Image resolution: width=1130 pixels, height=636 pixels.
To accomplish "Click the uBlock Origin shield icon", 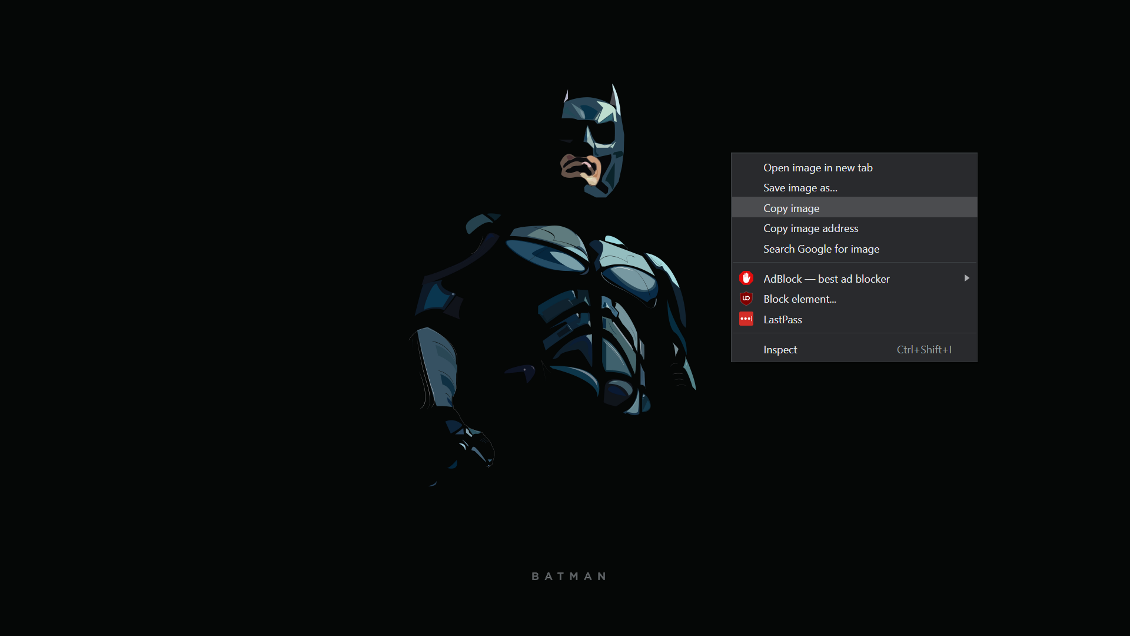I will [746, 299].
